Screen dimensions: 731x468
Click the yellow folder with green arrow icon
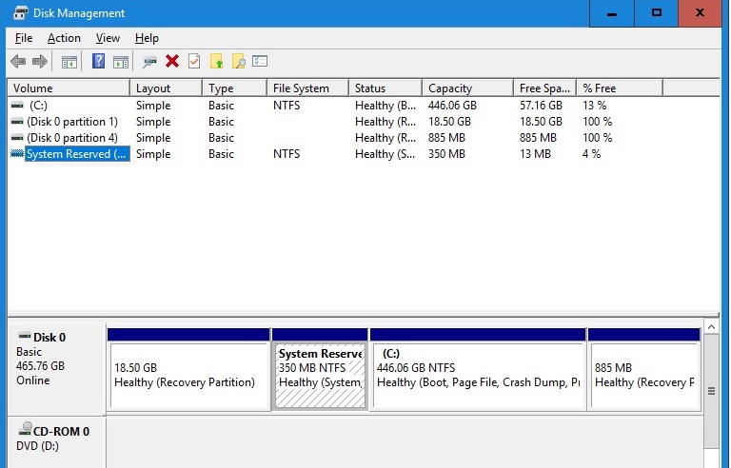(x=217, y=61)
